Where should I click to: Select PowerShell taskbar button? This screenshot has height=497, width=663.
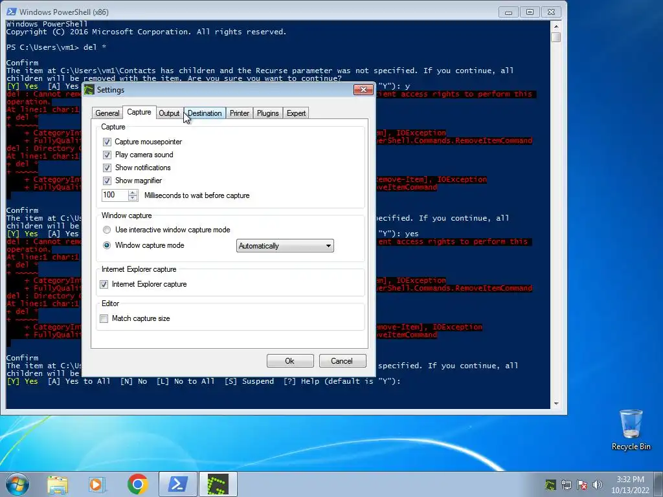pyautogui.click(x=178, y=484)
